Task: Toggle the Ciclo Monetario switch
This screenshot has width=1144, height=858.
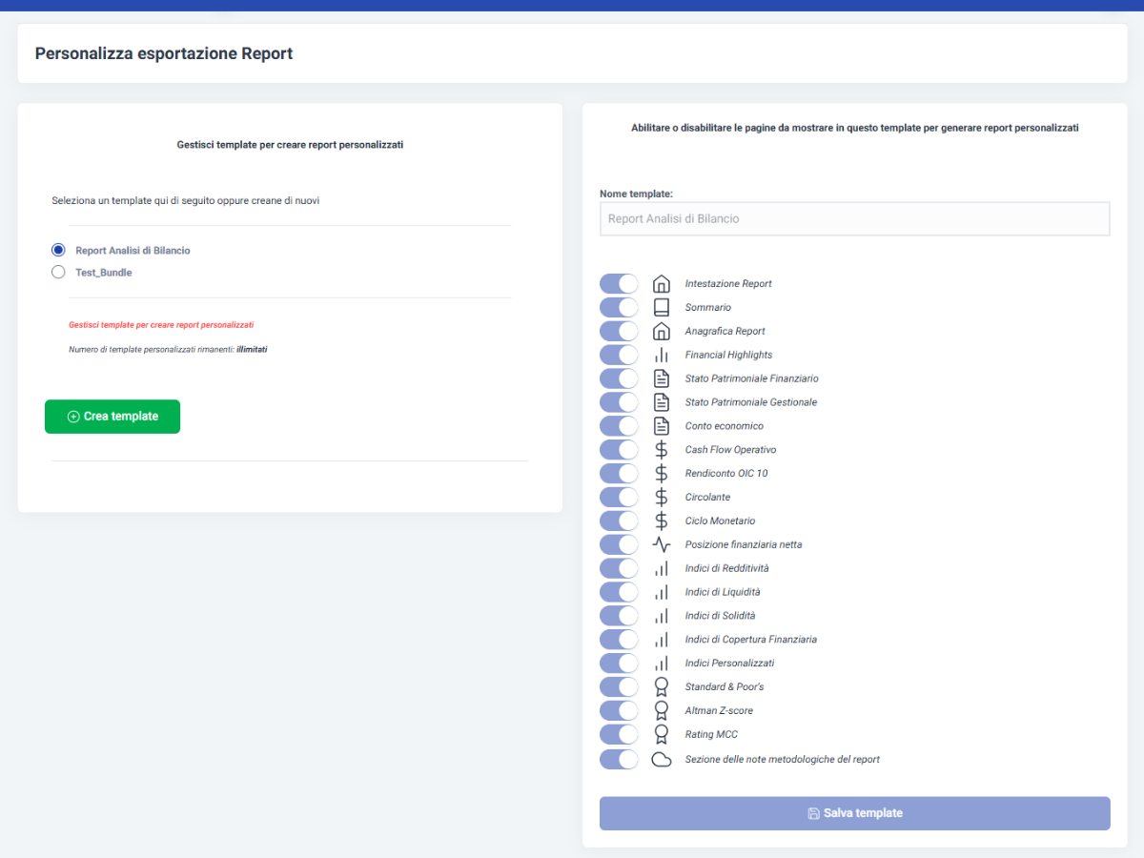Action: click(619, 521)
